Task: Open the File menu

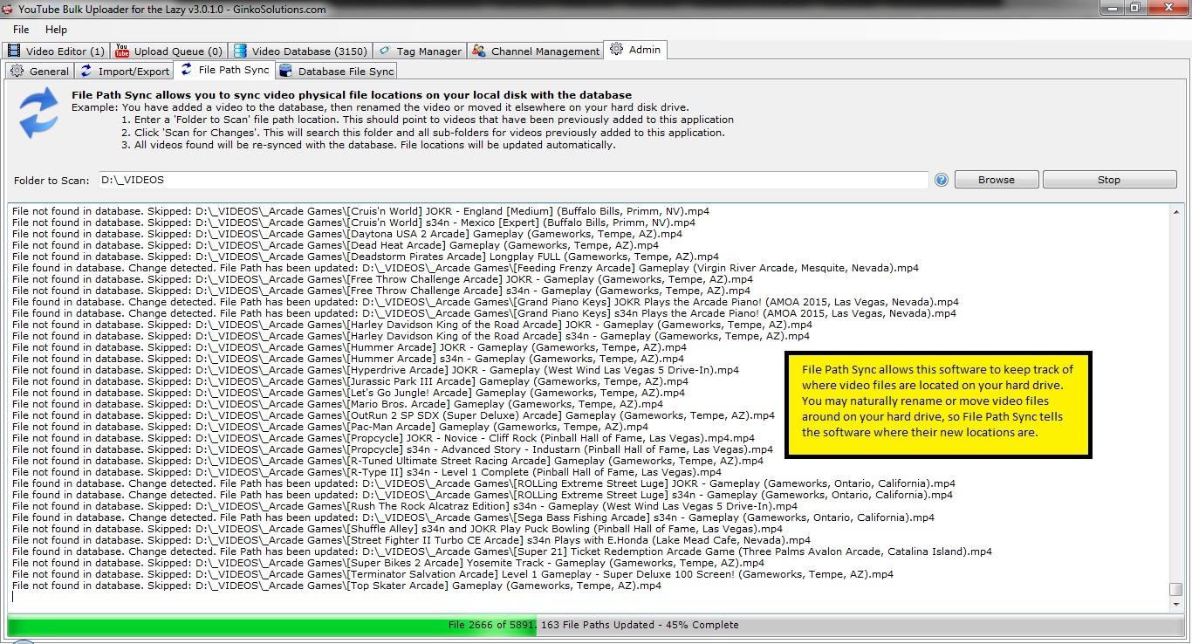Action: point(20,30)
